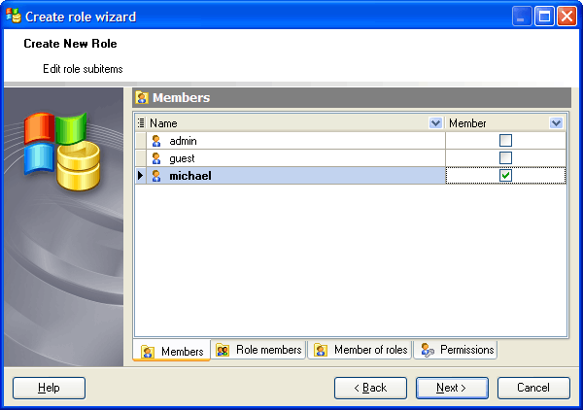The height and width of the screenshot is (410, 583).
Task: Open the Member column filter dropdown
Action: [x=556, y=123]
